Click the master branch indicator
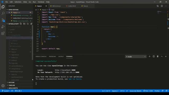This screenshot has height=95, width=169. tap(6, 91)
